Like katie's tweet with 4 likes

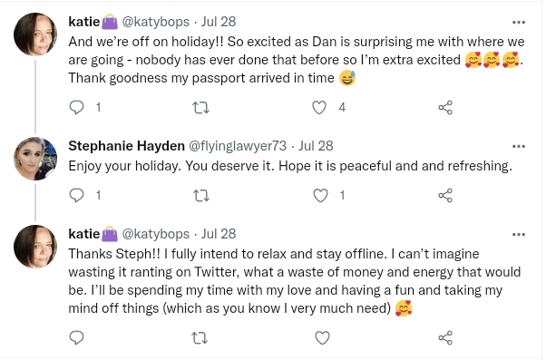(x=318, y=107)
